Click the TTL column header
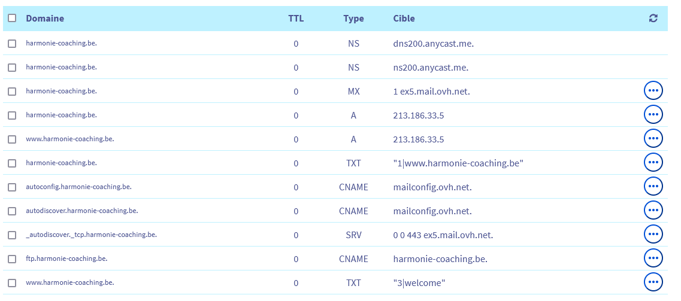This screenshot has width=681, height=301. tap(296, 19)
